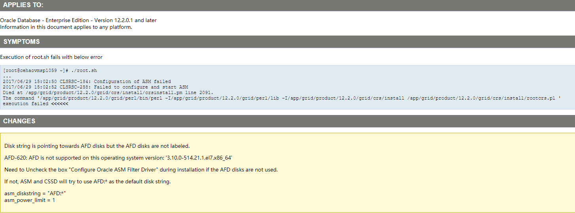This screenshot has width=575, height=213.
Task: Click 'If not, ASM and CSSD will try' sentence
Action: click(87, 181)
